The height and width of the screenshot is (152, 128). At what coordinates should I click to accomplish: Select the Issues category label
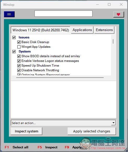tap(24, 37)
